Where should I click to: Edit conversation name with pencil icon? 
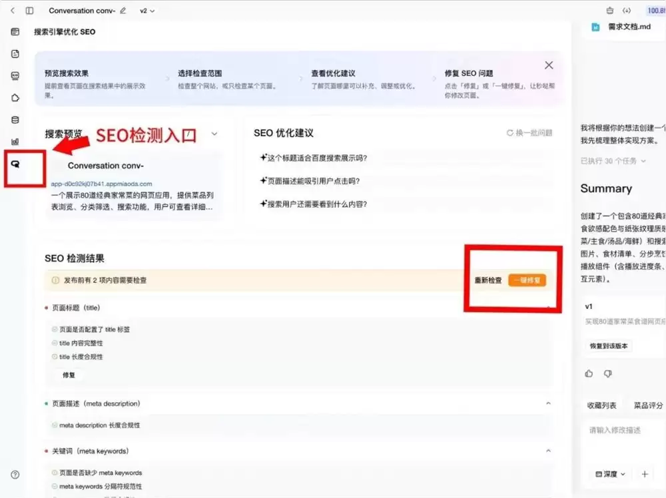pos(123,11)
